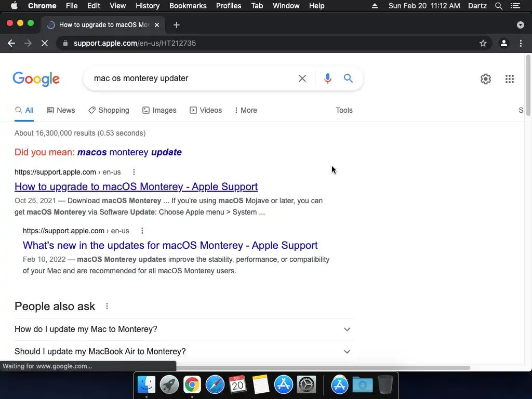The width and height of the screenshot is (532, 399).
Task: Open 'What's new in the updates' result
Action: [170, 245]
